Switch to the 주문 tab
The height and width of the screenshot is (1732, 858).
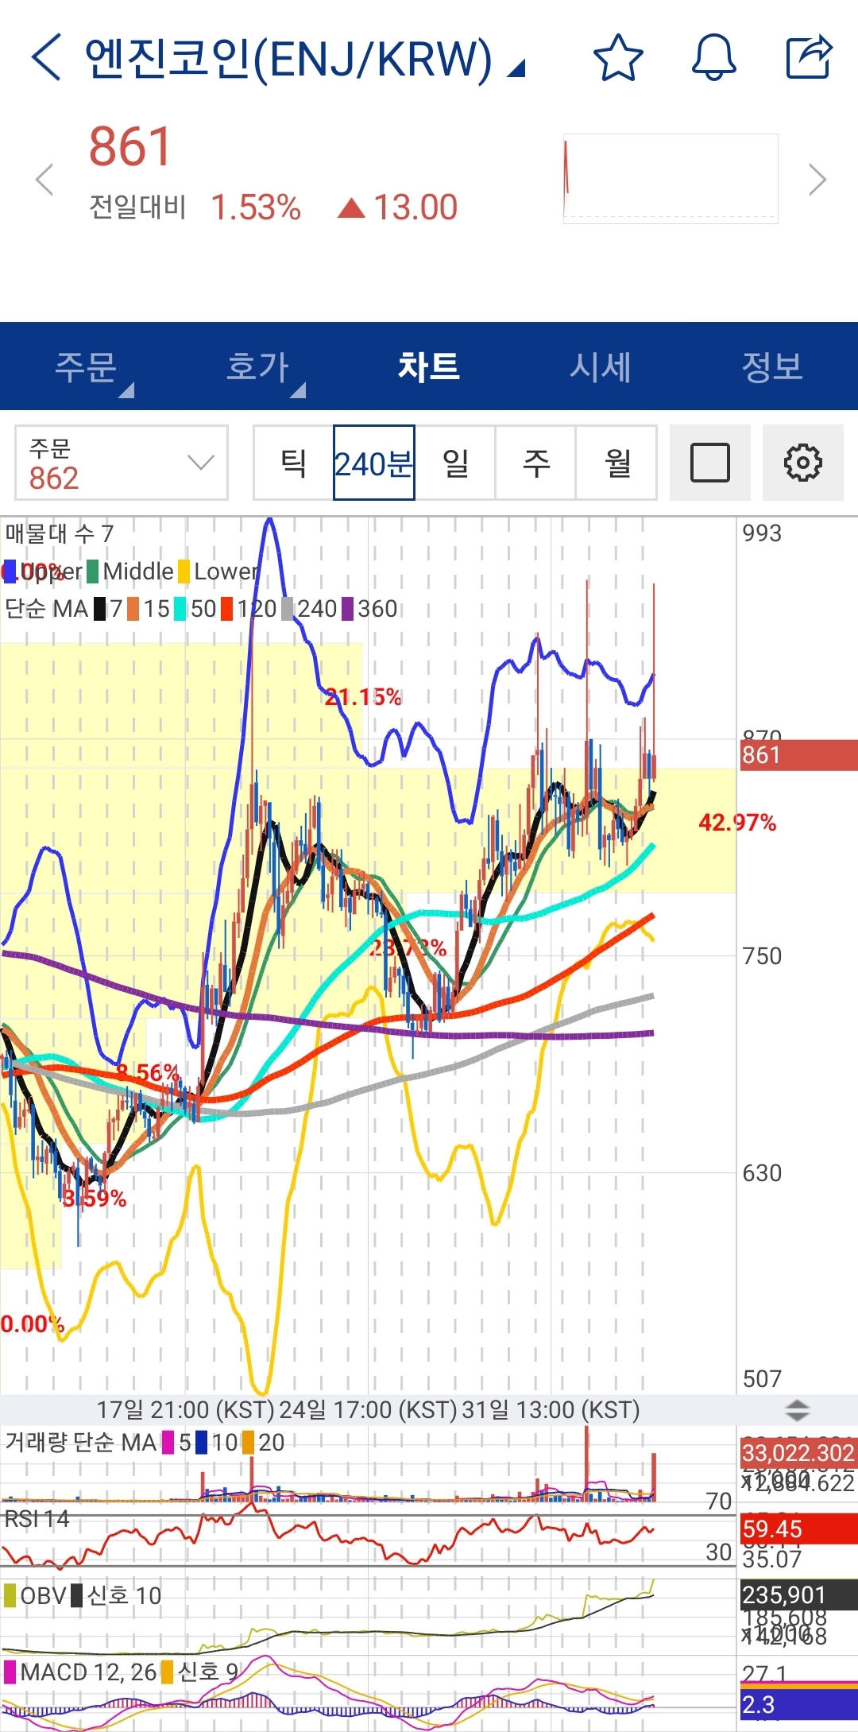pyautogui.click(x=86, y=366)
